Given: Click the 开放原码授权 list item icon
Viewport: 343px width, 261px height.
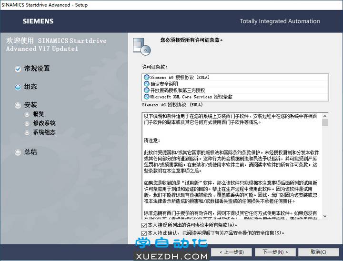Looking at the screenshot, I should (146, 90).
